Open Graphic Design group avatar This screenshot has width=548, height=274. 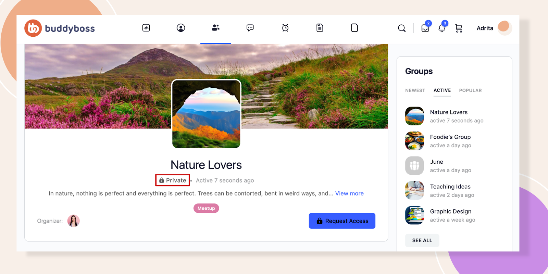click(x=414, y=215)
